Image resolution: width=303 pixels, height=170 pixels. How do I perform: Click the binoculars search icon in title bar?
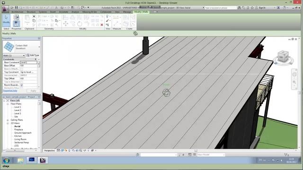(x=239, y=8)
